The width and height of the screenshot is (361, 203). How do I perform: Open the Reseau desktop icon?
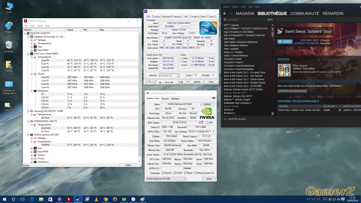pyautogui.click(x=9, y=27)
